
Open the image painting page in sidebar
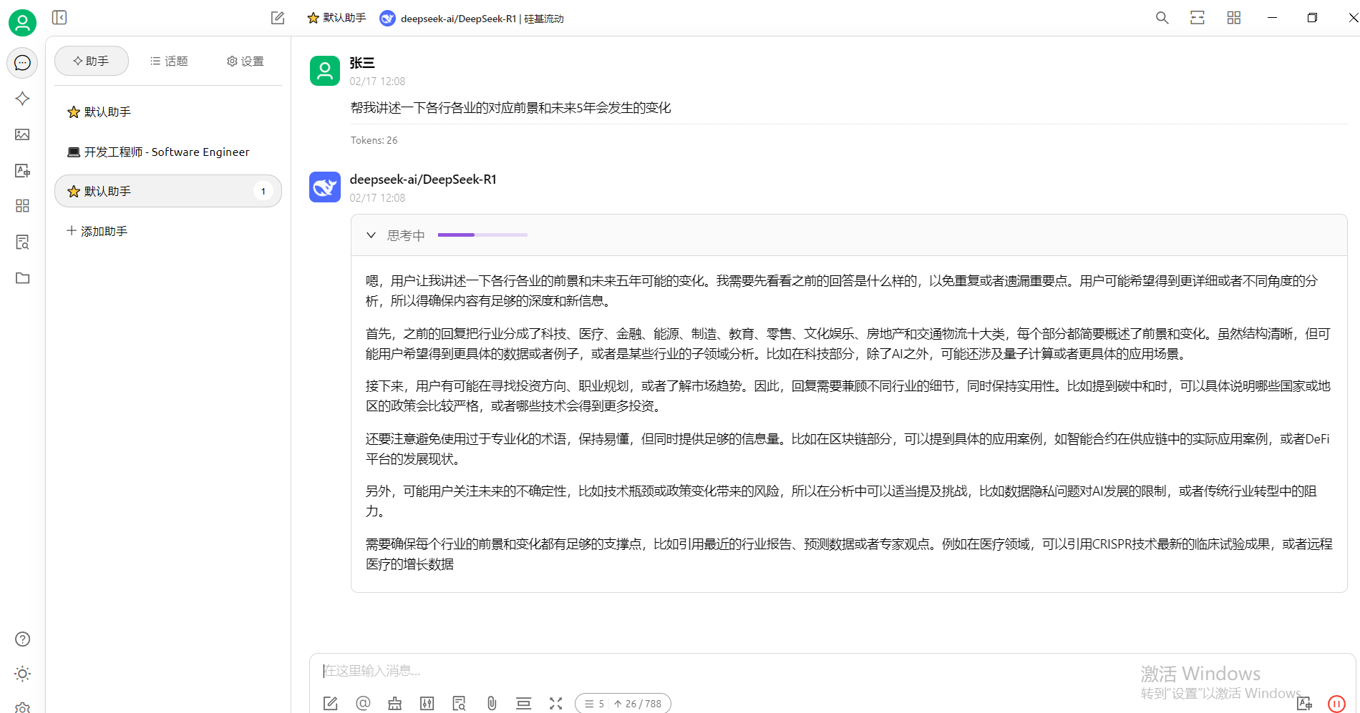(22, 134)
